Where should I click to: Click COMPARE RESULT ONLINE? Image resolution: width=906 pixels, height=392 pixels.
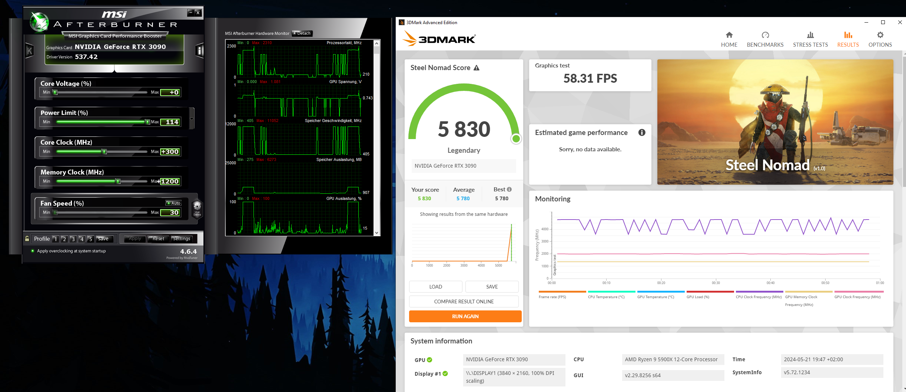point(464,302)
